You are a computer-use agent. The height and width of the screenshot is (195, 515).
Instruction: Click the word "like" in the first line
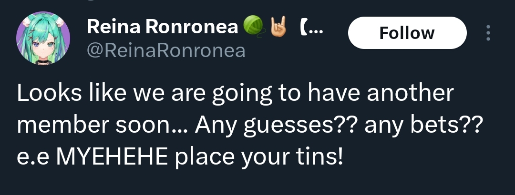(x=101, y=94)
